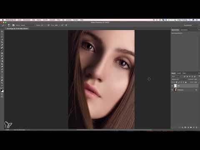Lock all layer attributes
The image size is (200, 150).
[x=186, y=82]
